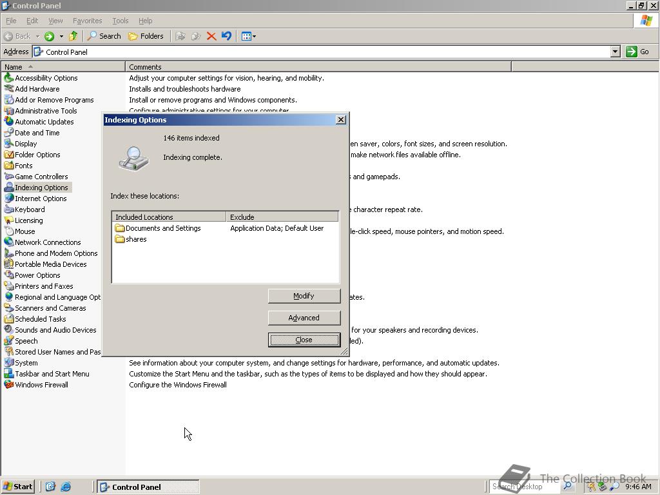Screen dimensions: 660x495
Task: Open Licensing icon
Action: click(x=9, y=220)
